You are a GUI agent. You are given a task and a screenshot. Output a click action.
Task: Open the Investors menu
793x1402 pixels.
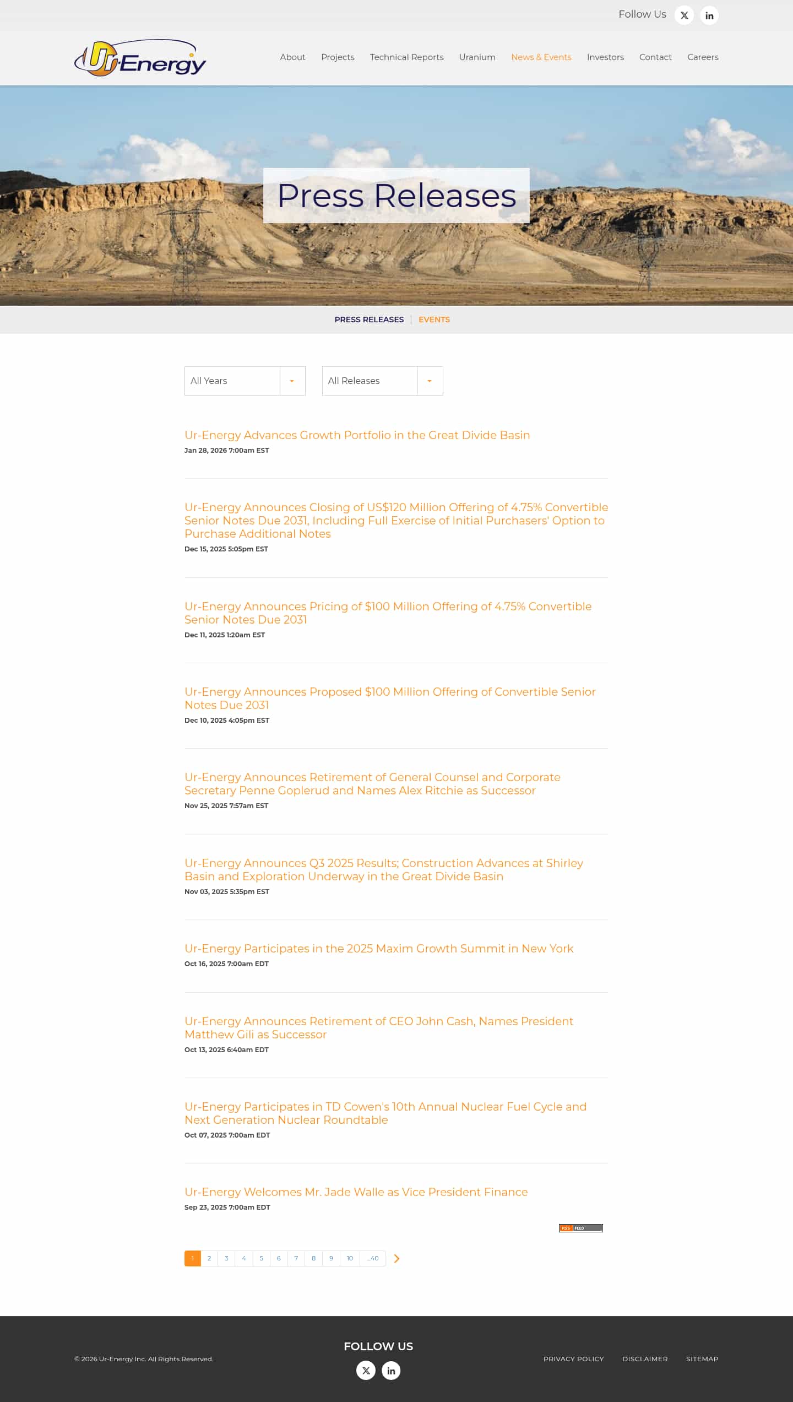[x=605, y=57]
